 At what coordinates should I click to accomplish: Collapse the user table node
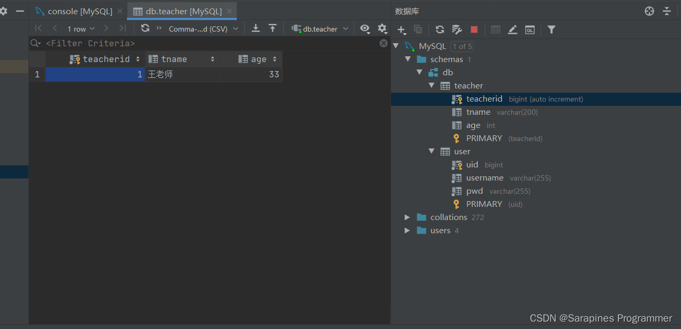click(432, 152)
